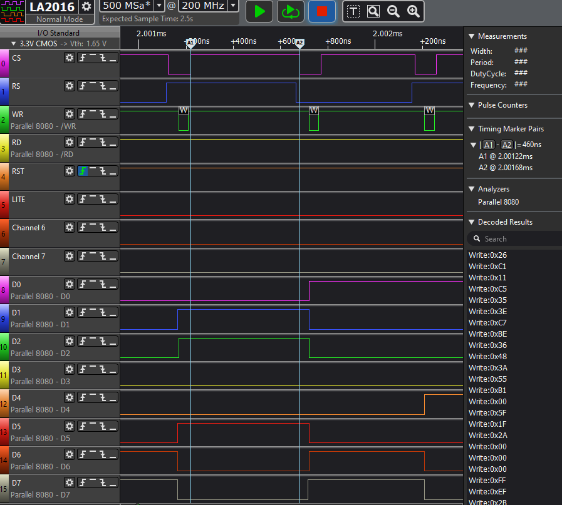562x505 pixels.
Task: Select the Write:0xC1 decoded result
Action: [x=487, y=267]
